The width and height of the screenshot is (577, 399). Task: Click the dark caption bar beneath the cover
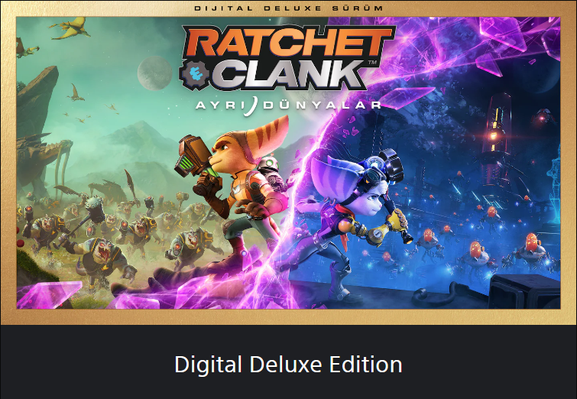tap(289, 362)
